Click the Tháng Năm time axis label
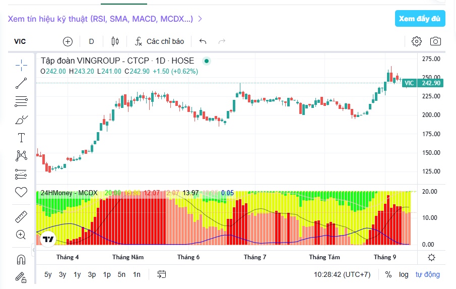The image size is (456, 289). tap(128, 257)
